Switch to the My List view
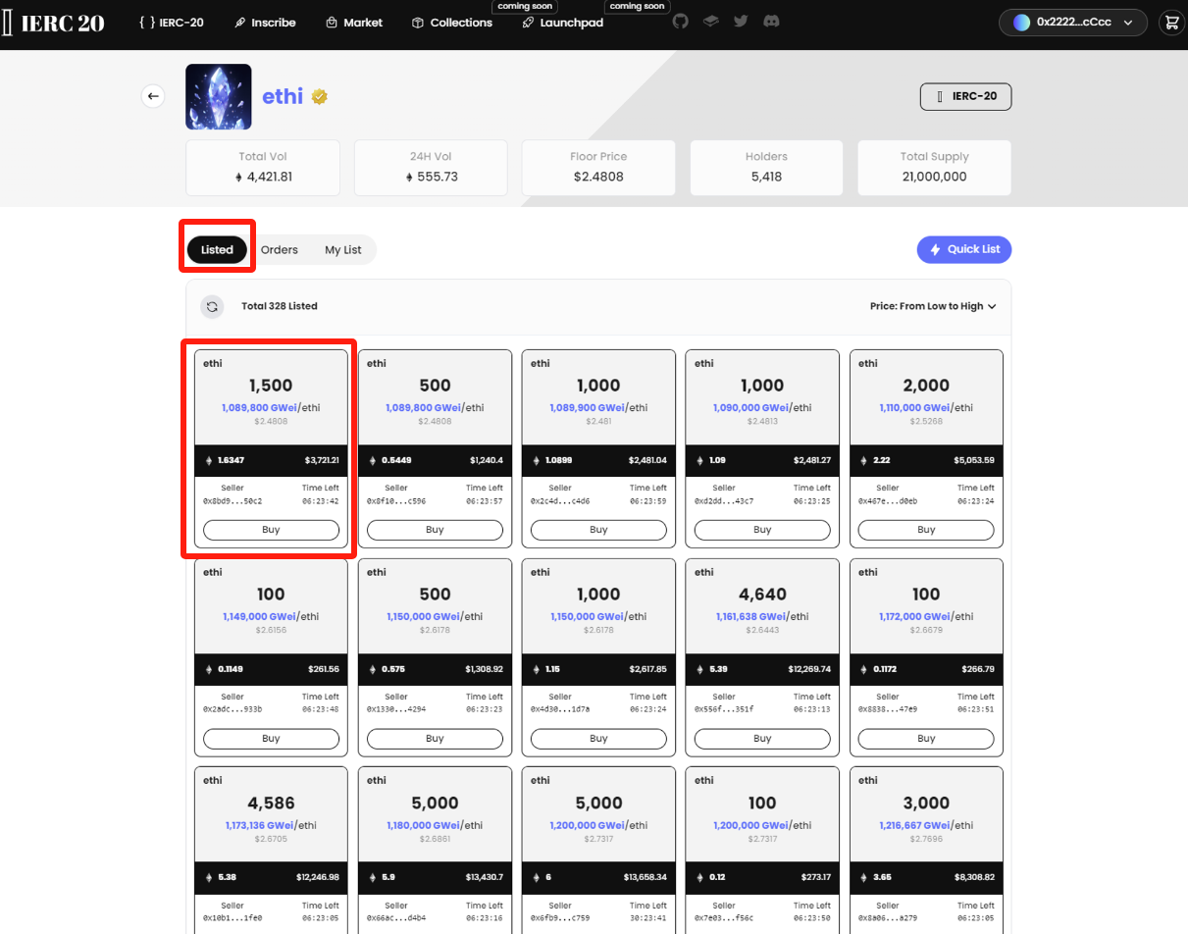Viewport: 1188px width, 934px height. coord(343,250)
